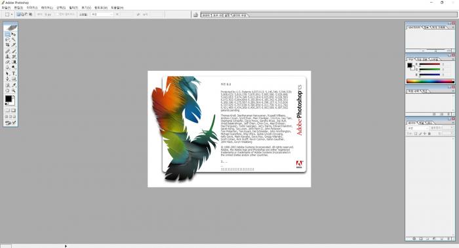The width and height of the screenshot is (459, 248).
Task: Select the Lasso tool
Action: tap(8, 39)
